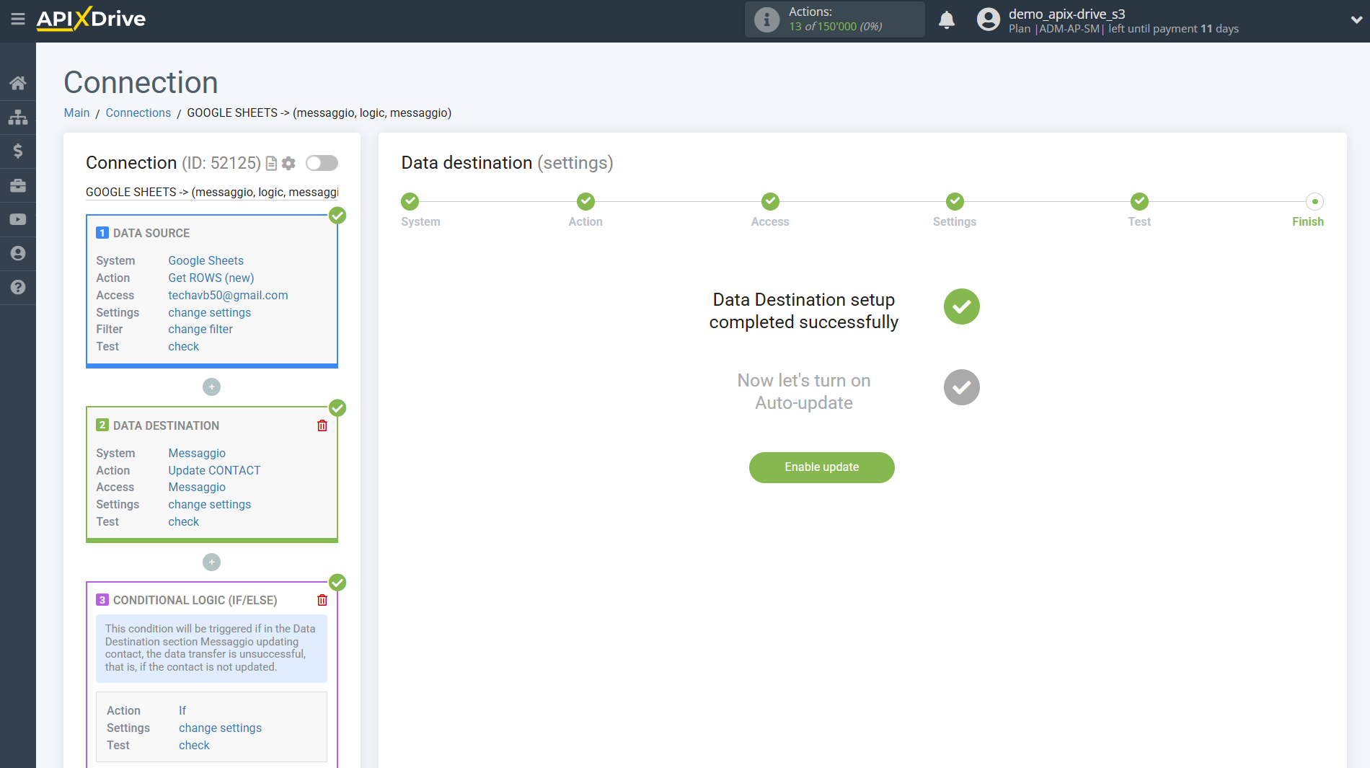Open Connections breadcrumb link
Viewport: 1370px width, 768px height.
click(138, 112)
